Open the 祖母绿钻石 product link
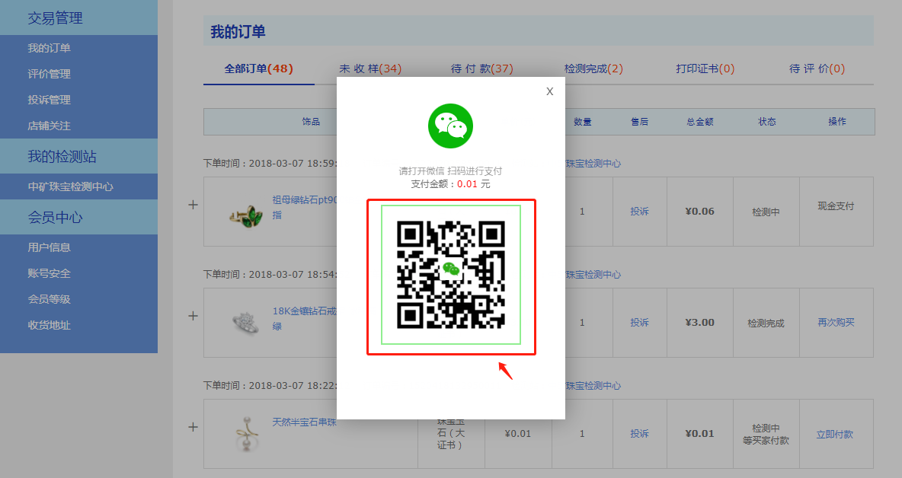902x478 pixels. [x=304, y=207]
